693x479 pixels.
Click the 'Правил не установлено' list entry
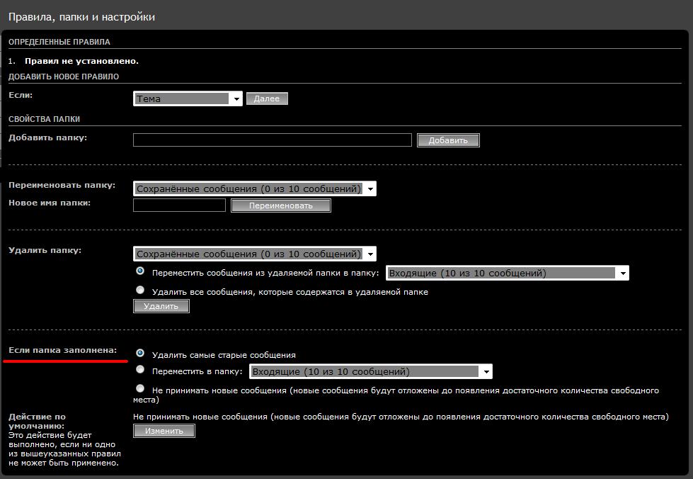pyautogui.click(x=81, y=61)
